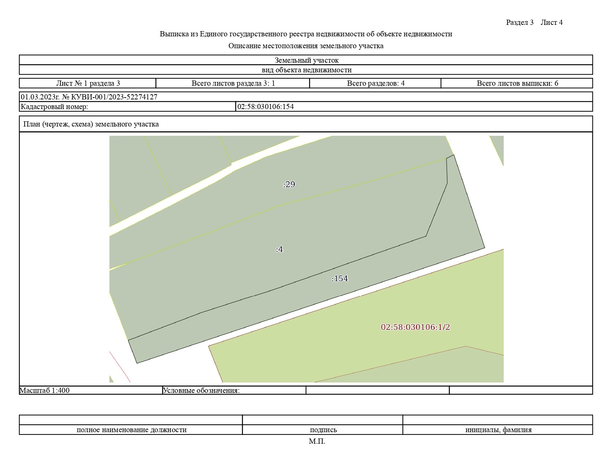Click the "Раздел 3" header text

pyautogui.click(x=519, y=22)
